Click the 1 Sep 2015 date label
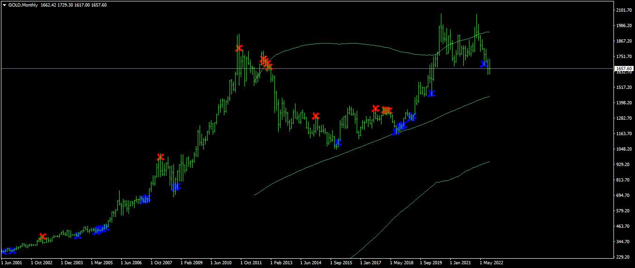The width and height of the screenshot is (635, 268). tap(341, 263)
